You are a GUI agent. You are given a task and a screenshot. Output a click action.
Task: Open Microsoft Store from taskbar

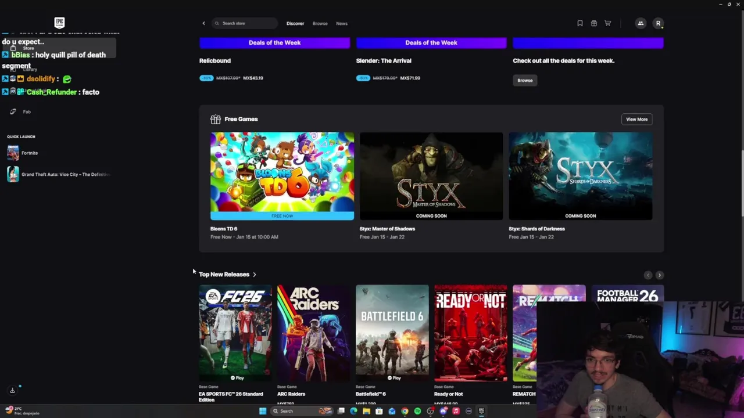coord(379,411)
